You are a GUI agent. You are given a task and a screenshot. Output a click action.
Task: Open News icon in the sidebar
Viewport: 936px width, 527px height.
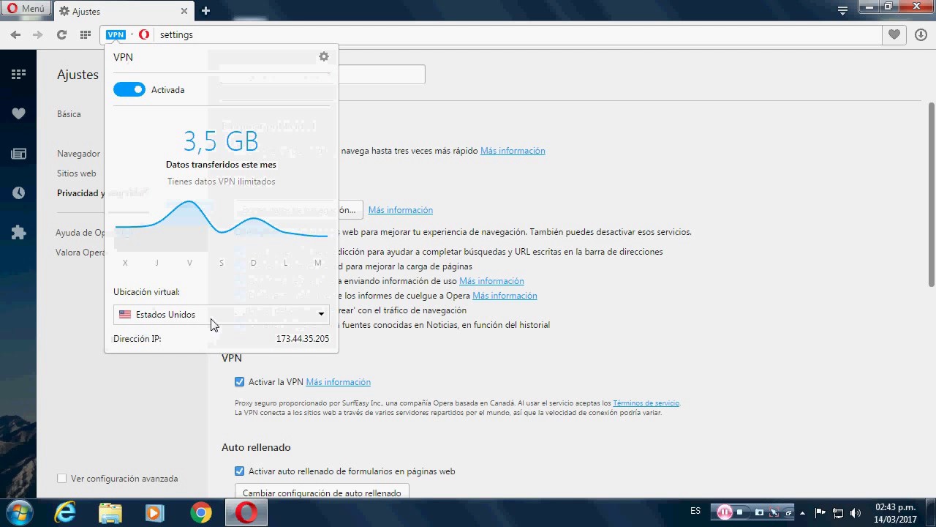point(18,154)
